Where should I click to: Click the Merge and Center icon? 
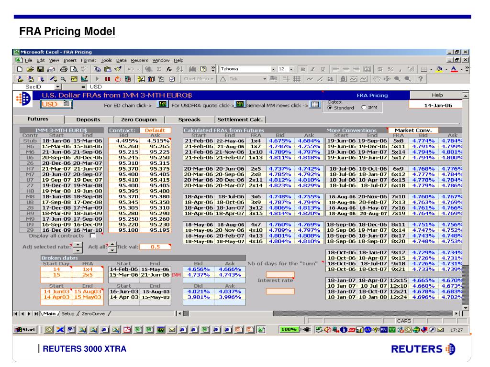(367, 69)
